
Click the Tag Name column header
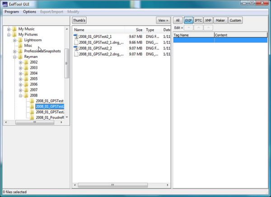pyautogui.click(x=194, y=35)
